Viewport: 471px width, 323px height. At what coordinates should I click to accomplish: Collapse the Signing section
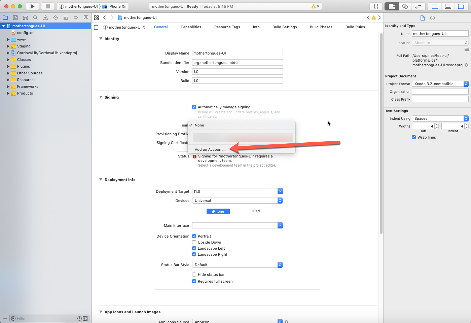point(101,97)
